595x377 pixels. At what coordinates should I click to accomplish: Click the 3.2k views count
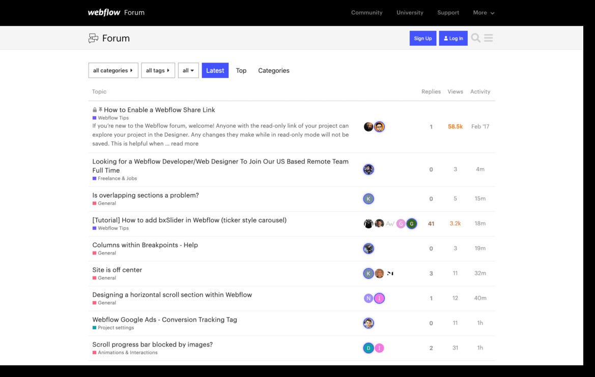455,224
